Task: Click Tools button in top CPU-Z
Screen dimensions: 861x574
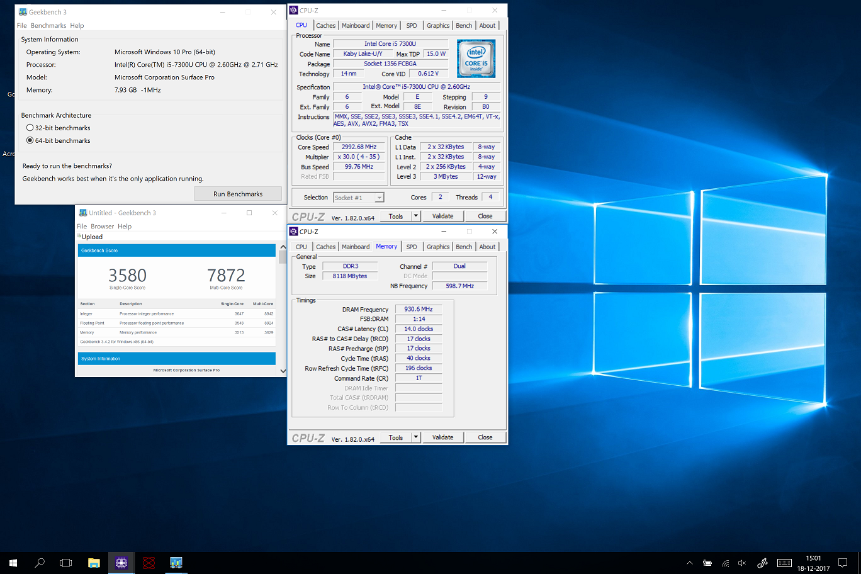Action: [396, 217]
